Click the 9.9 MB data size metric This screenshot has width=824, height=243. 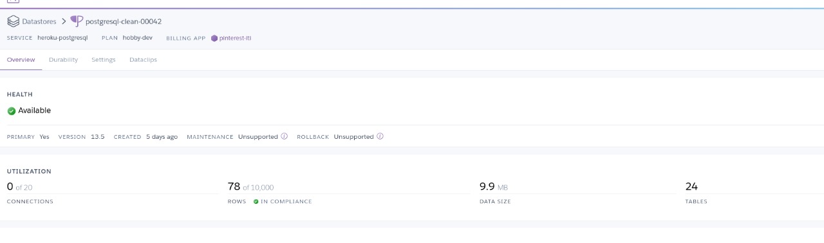point(494,186)
